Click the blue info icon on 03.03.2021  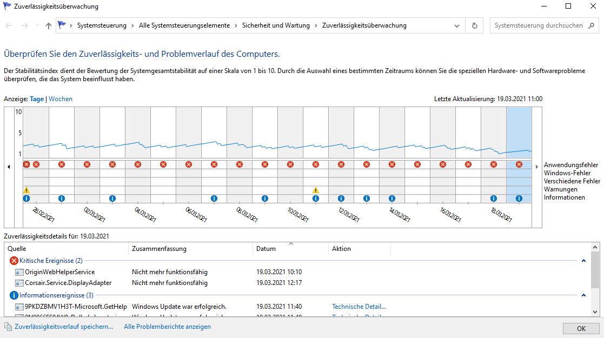(112, 198)
